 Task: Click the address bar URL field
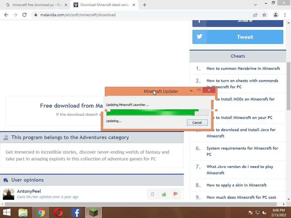click(x=141, y=15)
